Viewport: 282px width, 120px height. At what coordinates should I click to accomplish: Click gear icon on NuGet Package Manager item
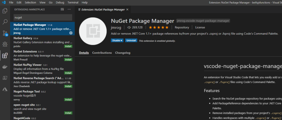click(x=71, y=33)
